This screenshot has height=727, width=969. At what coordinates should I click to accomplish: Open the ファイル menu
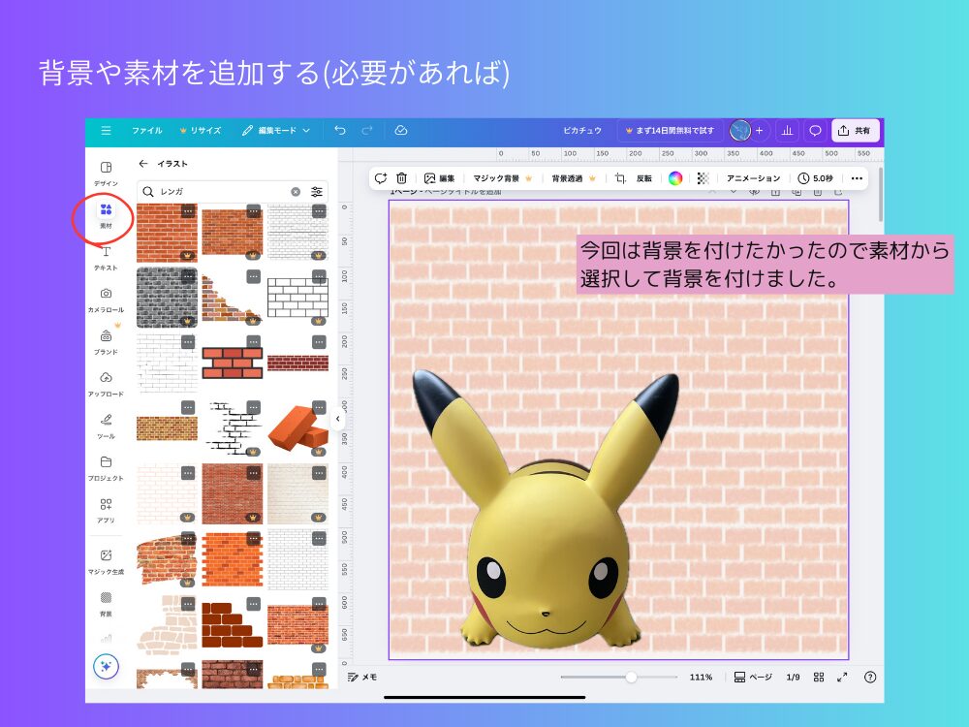pyautogui.click(x=146, y=130)
